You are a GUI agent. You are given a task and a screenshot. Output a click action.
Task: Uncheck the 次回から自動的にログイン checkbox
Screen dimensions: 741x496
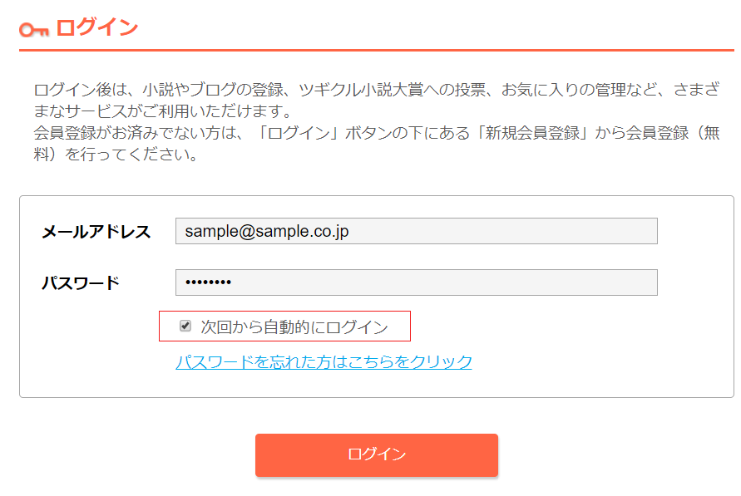coord(185,327)
